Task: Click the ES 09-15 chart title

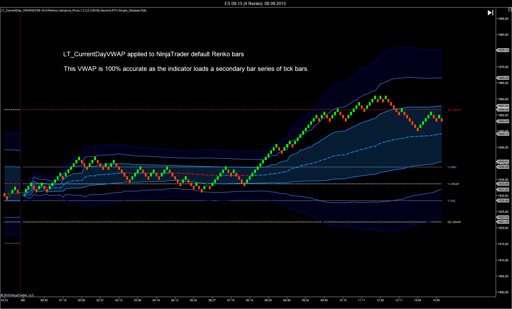Action: [x=255, y=3]
